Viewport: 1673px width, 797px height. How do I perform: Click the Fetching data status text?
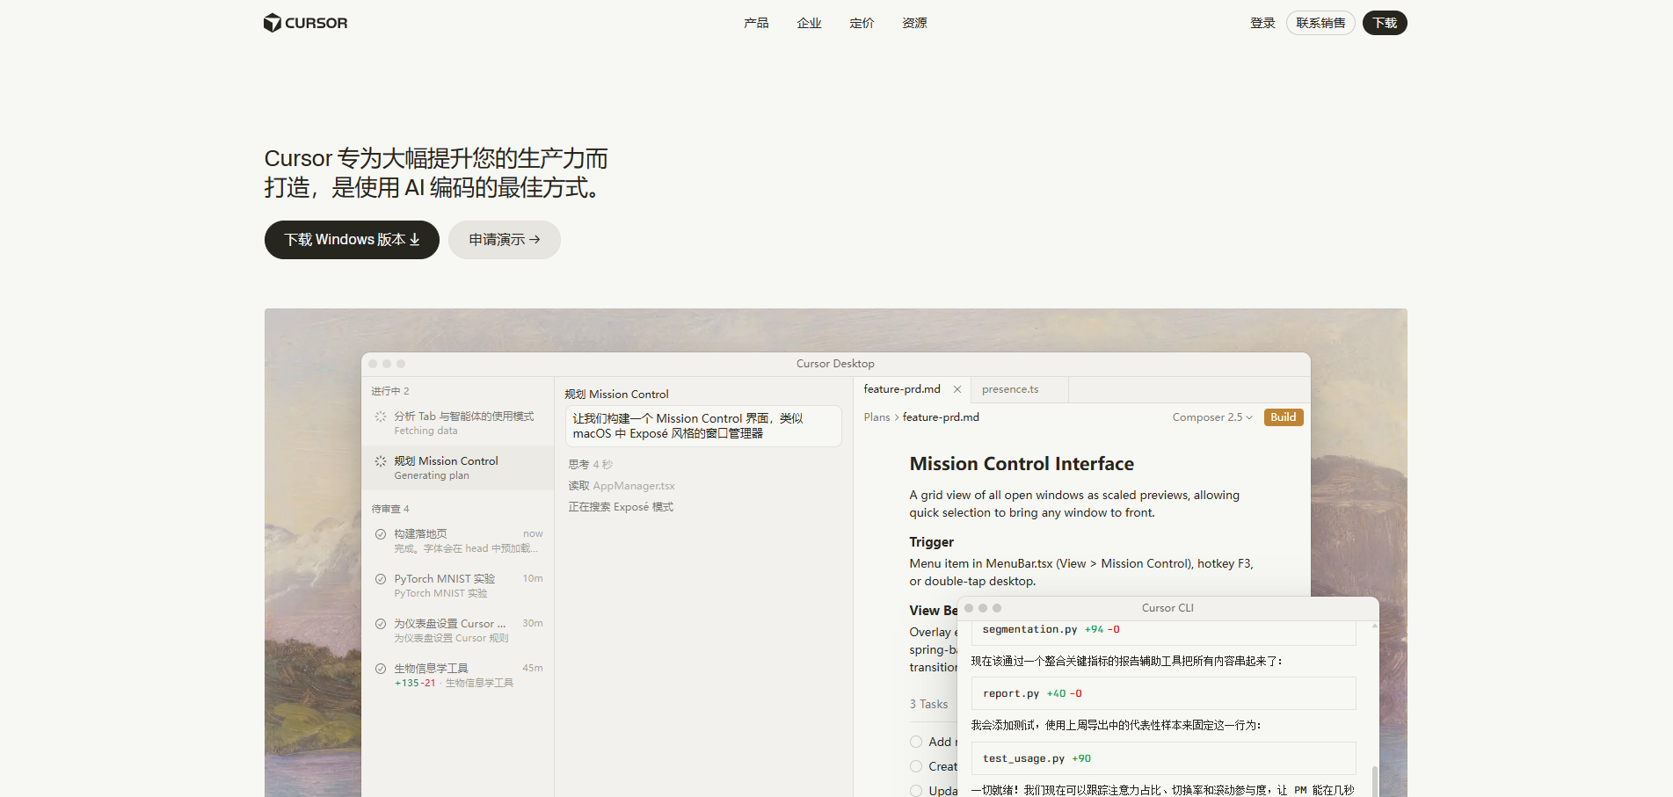tap(426, 431)
